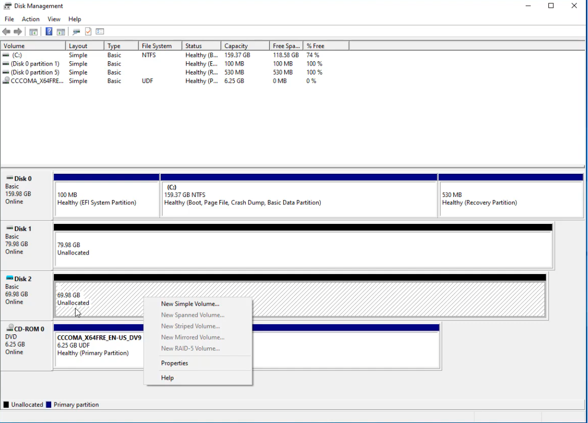Screen dimensions: 588x423
Task: Open Help via the blue question mark icon
Action: 49,32
